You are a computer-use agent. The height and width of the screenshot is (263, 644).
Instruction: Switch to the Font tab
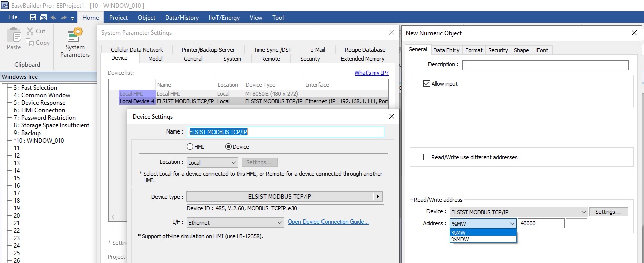click(542, 50)
